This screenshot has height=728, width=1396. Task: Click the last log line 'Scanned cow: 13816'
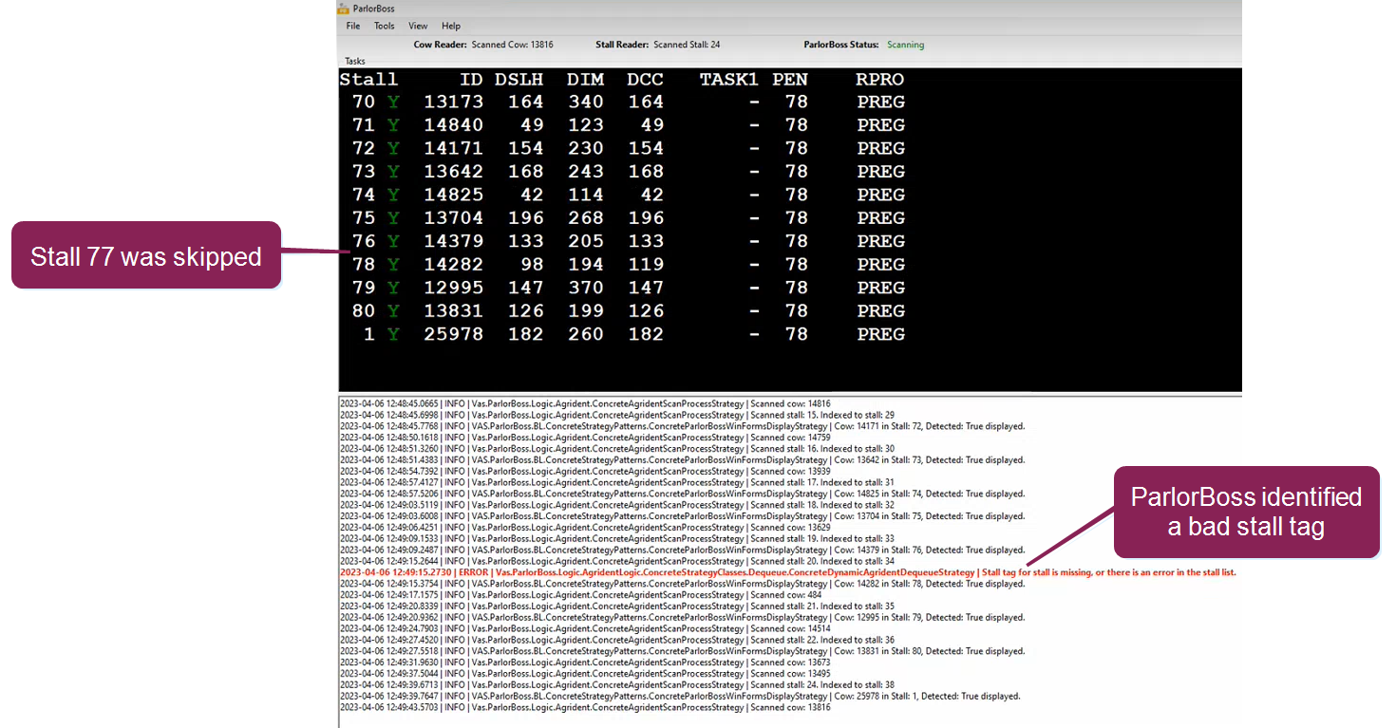[585, 707]
